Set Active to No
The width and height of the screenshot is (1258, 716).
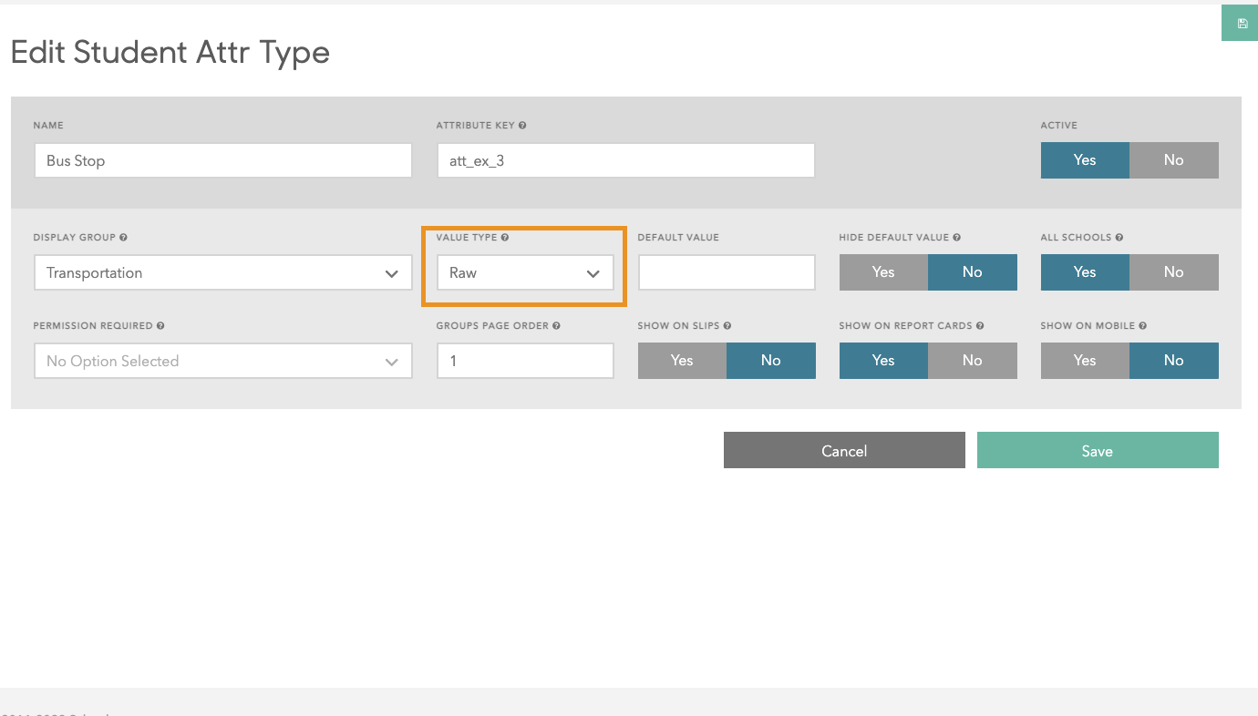coord(1173,160)
